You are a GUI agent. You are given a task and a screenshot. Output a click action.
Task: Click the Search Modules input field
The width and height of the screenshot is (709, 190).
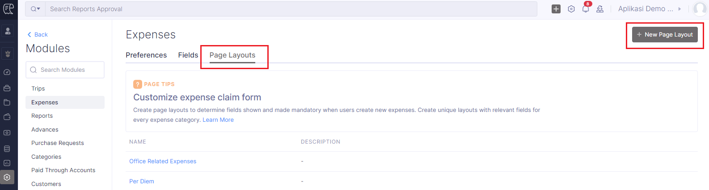(x=65, y=70)
